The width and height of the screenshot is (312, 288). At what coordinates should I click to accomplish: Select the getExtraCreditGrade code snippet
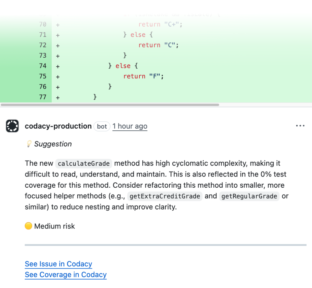pyautogui.click(x=165, y=196)
